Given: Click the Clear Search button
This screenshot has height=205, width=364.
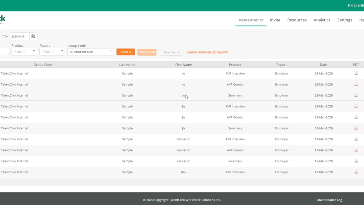Looking at the screenshot, I should pyautogui.click(x=171, y=52).
